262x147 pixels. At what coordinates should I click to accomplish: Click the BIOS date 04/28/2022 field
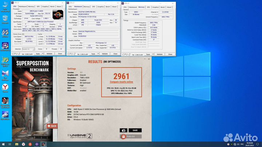tap(99, 36)
